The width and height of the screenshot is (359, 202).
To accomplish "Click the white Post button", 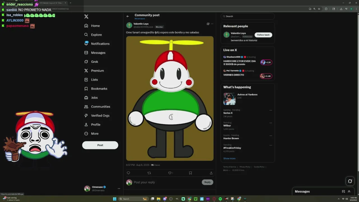I will pos(100,145).
